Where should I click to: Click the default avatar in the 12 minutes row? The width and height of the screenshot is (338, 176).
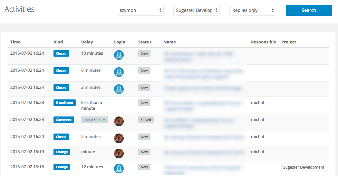(119, 169)
